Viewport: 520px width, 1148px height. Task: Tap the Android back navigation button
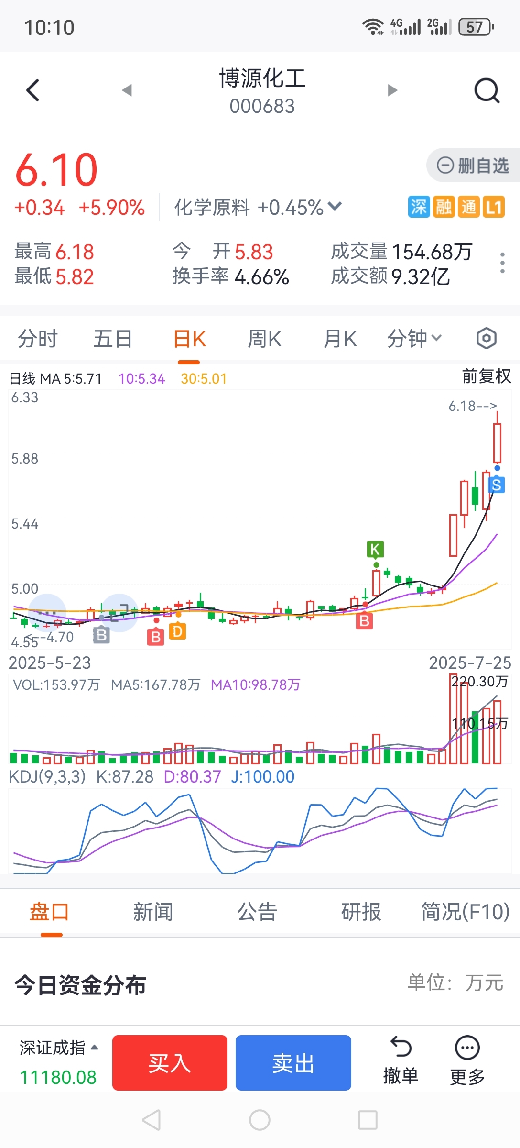click(x=152, y=1120)
